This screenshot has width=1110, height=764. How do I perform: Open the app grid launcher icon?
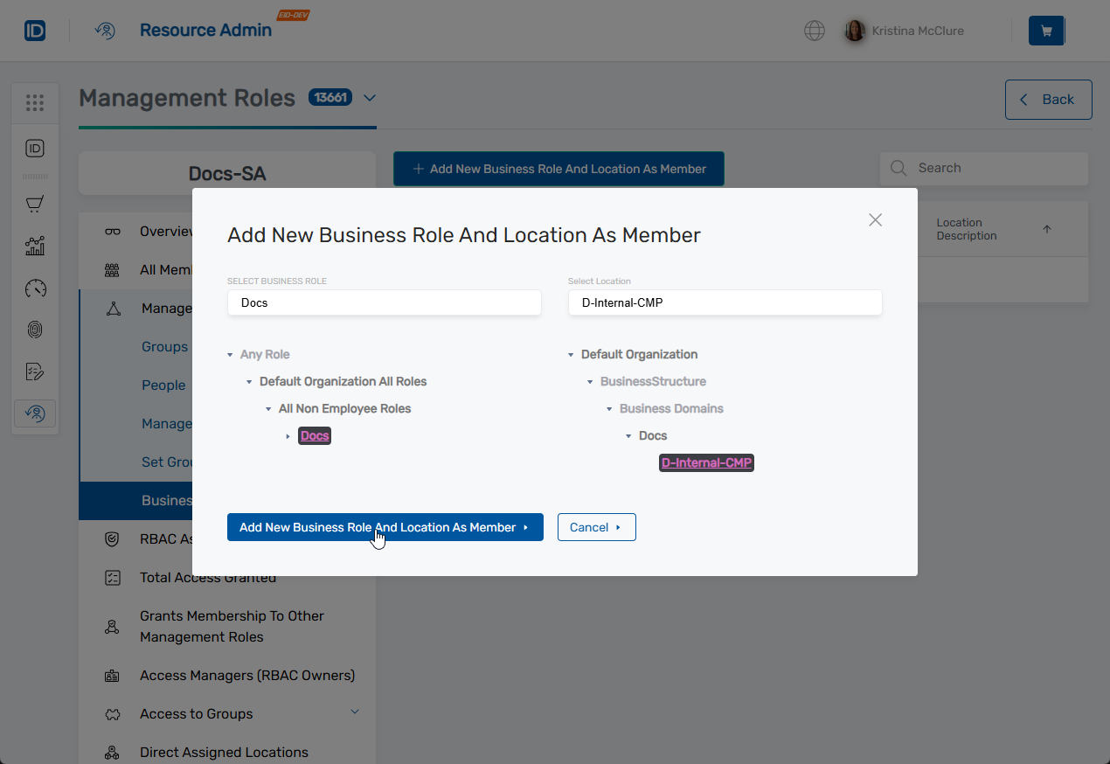(x=35, y=102)
